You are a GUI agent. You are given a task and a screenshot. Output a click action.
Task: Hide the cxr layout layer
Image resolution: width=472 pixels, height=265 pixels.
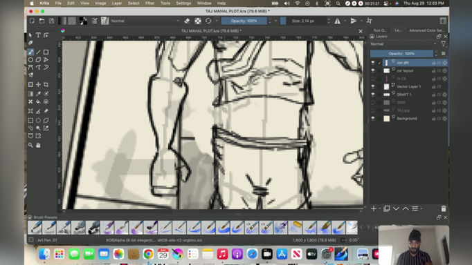[373, 70]
